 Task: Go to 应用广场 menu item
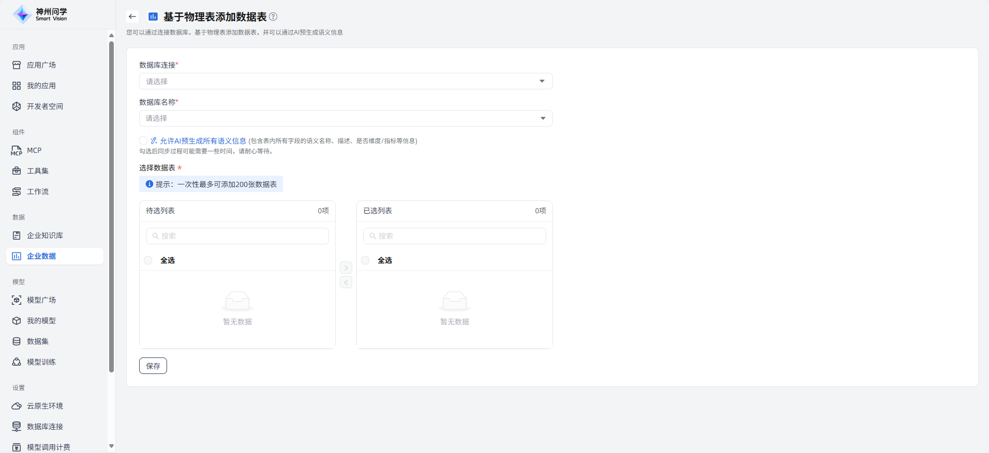41,65
